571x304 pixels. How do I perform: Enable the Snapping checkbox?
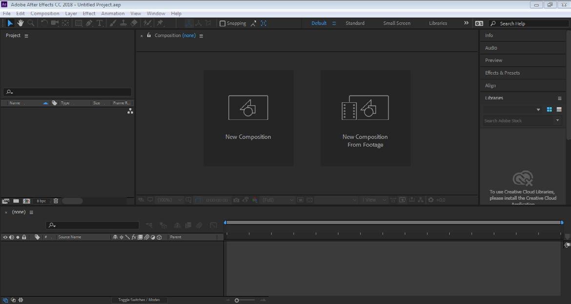[x=223, y=23]
